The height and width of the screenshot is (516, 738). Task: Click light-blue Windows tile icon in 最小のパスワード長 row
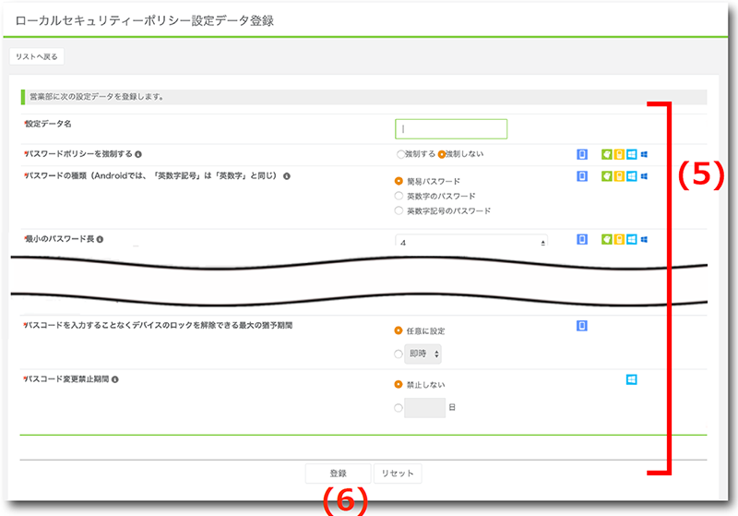(x=632, y=239)
